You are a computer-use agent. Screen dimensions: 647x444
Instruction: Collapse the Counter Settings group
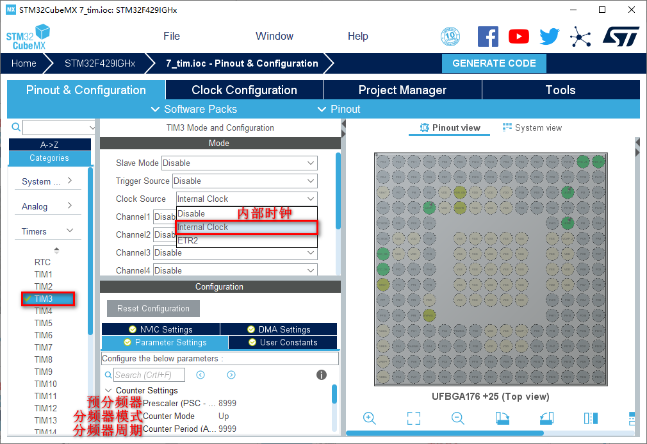[108, 390]
